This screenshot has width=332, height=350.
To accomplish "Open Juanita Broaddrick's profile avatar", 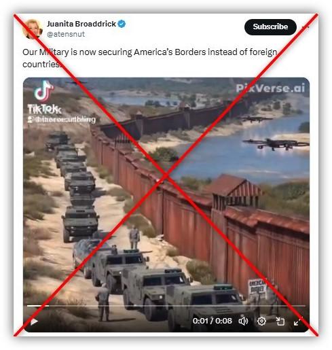I will click(33, 29).
